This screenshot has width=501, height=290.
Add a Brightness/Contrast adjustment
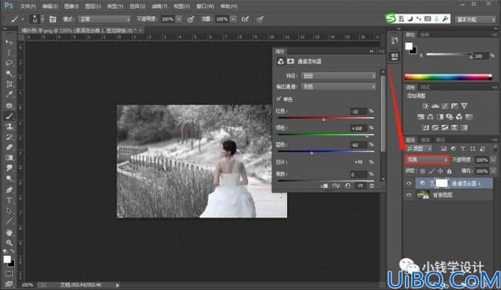click(x=425, y=106)
